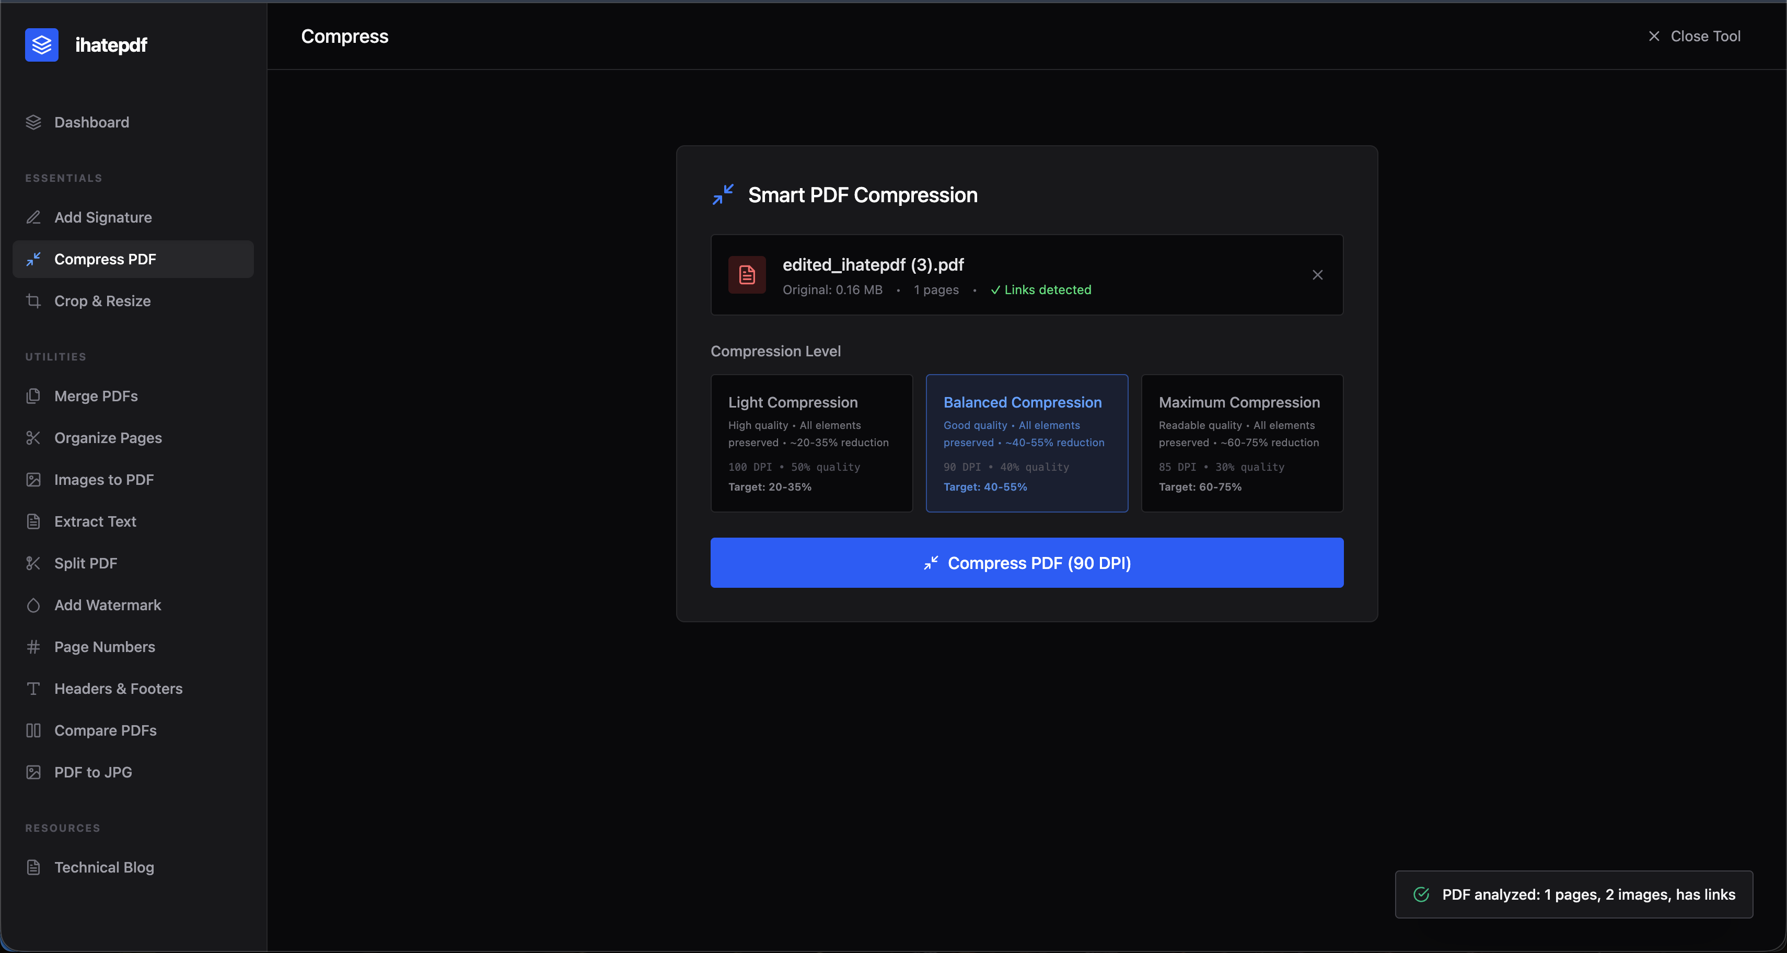Choose Maximum Compression level
This screenshot has height=953, width=1787.
coord(1241,443)
